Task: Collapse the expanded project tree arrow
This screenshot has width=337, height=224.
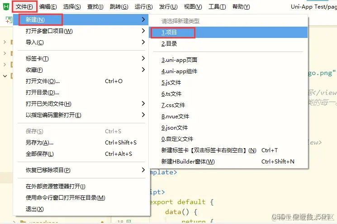Action: [x=5, y=76]
